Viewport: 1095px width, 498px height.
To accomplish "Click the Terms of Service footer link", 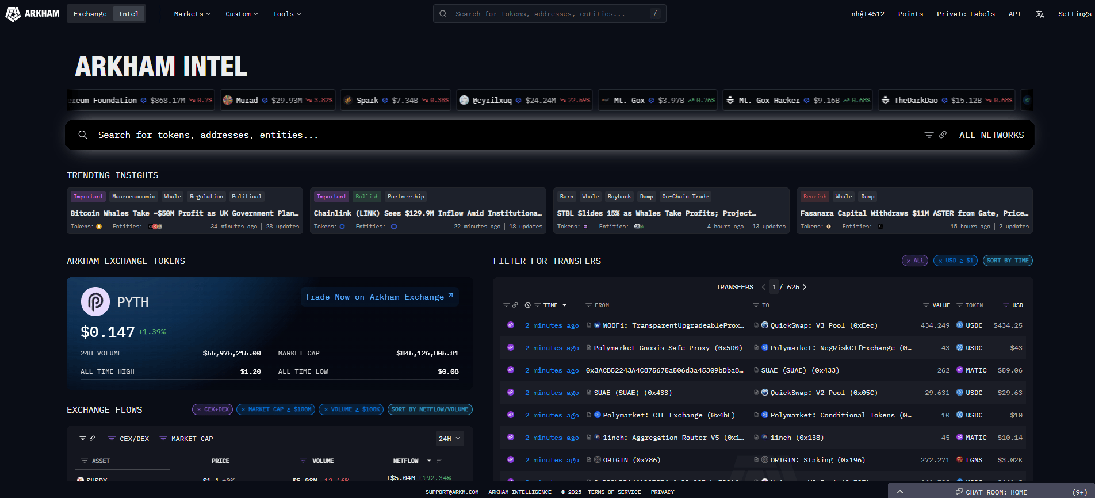I will [614, 492].
